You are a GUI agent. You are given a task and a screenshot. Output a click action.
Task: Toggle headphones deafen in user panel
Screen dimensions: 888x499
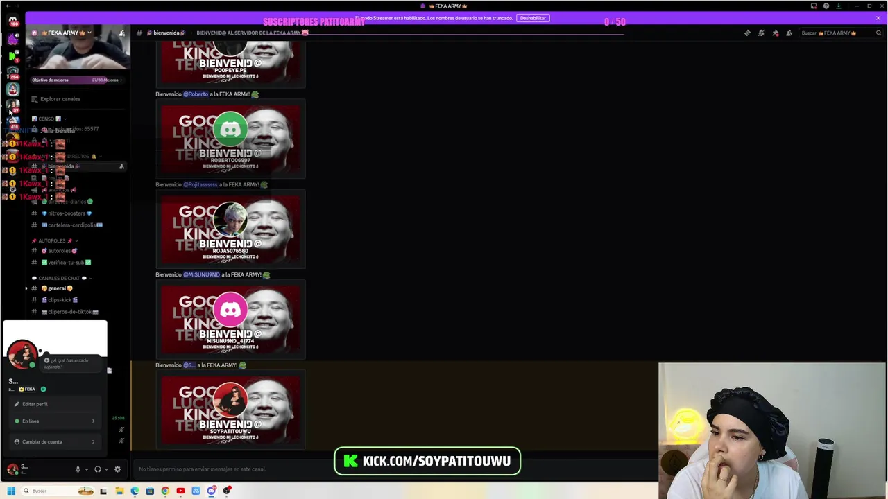click(98, 469)
